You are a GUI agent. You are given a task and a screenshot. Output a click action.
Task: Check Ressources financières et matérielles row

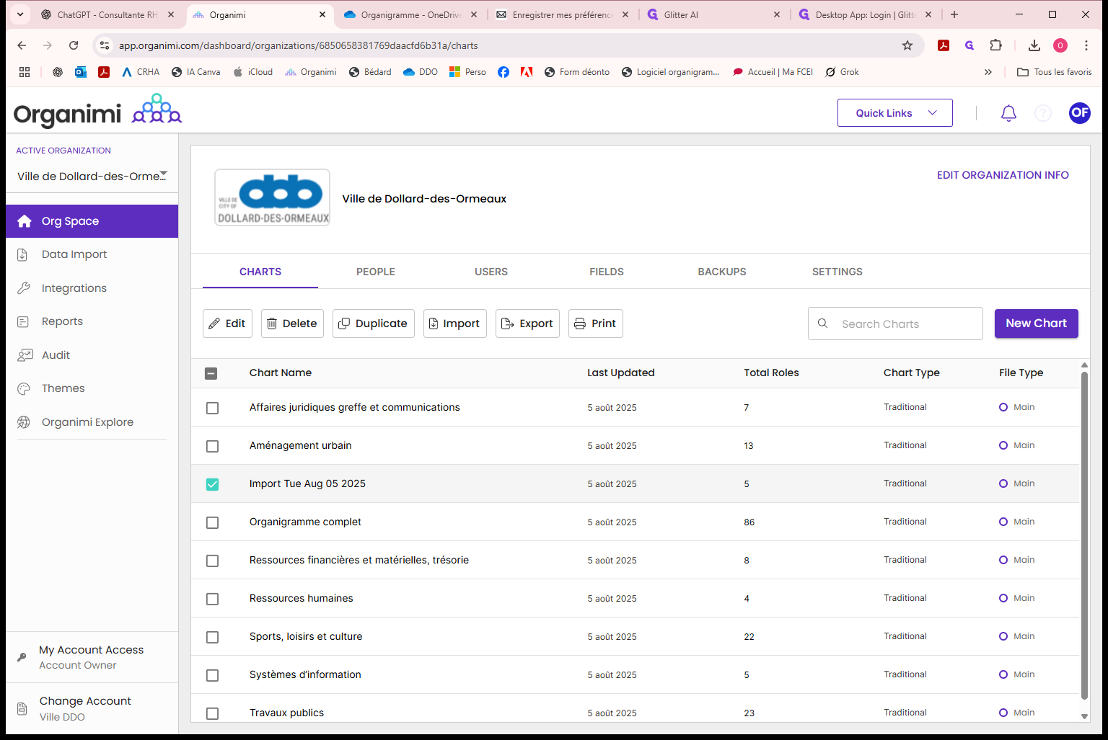pyautogui.click(x=212, y=561)
